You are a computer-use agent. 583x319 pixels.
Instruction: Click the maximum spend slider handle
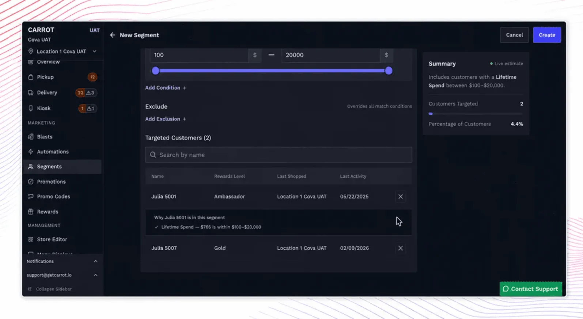pyautogui.click(x=389, y=71)
